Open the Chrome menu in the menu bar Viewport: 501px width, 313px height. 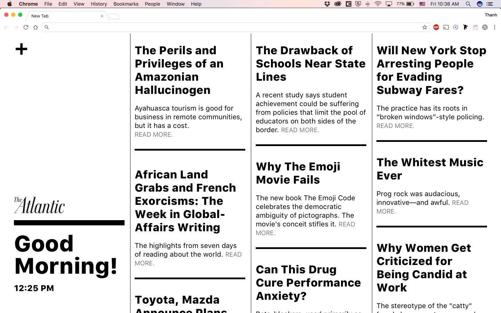point(28,4)
